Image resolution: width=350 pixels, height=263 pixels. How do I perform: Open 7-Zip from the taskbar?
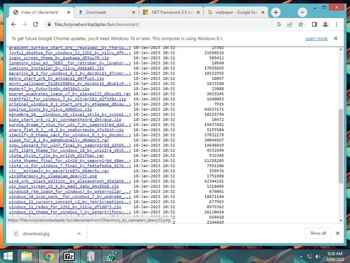[x=69, y=256]
